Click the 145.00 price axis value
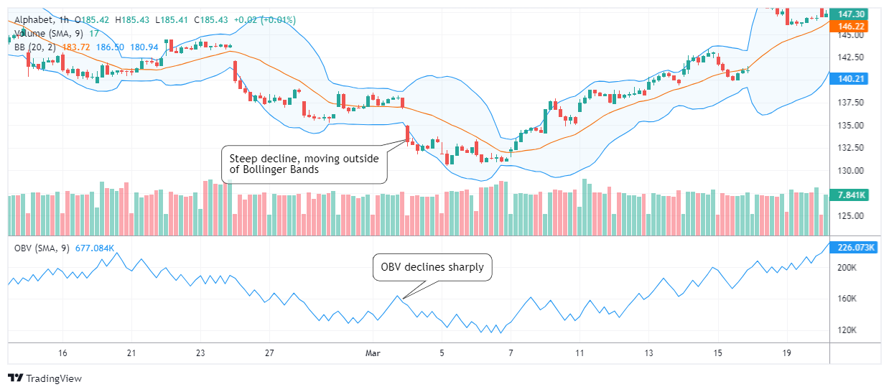This screenshot has height=392, width=889. 850,35
